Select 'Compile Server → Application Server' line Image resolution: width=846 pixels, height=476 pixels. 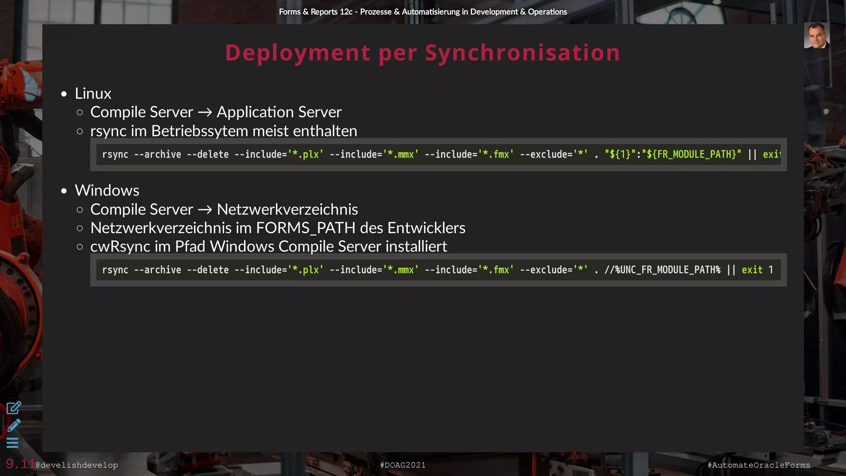point(216,112)
